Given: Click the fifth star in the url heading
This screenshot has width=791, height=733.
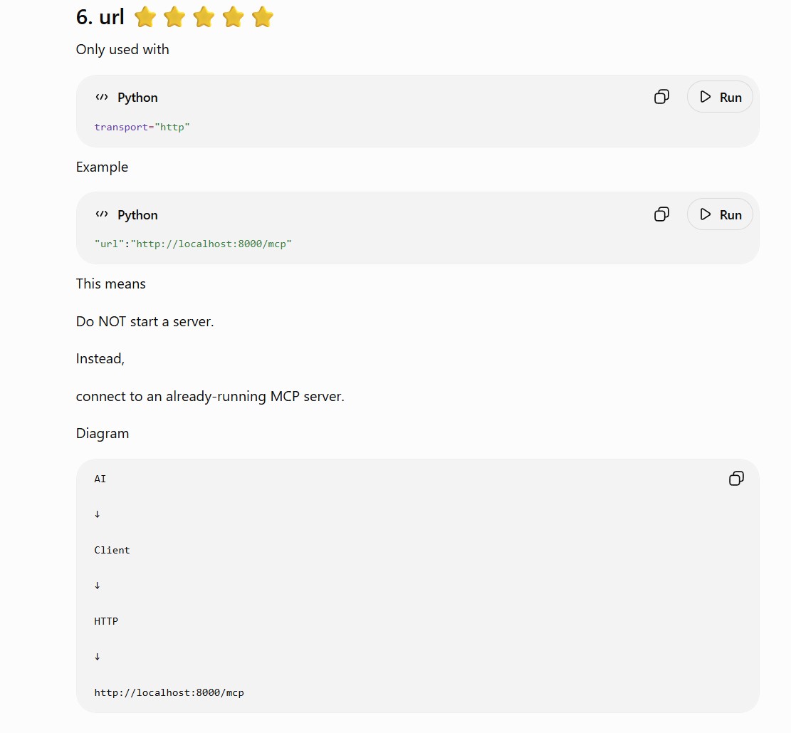Looking at the screenshot, I should pos(263,17).
